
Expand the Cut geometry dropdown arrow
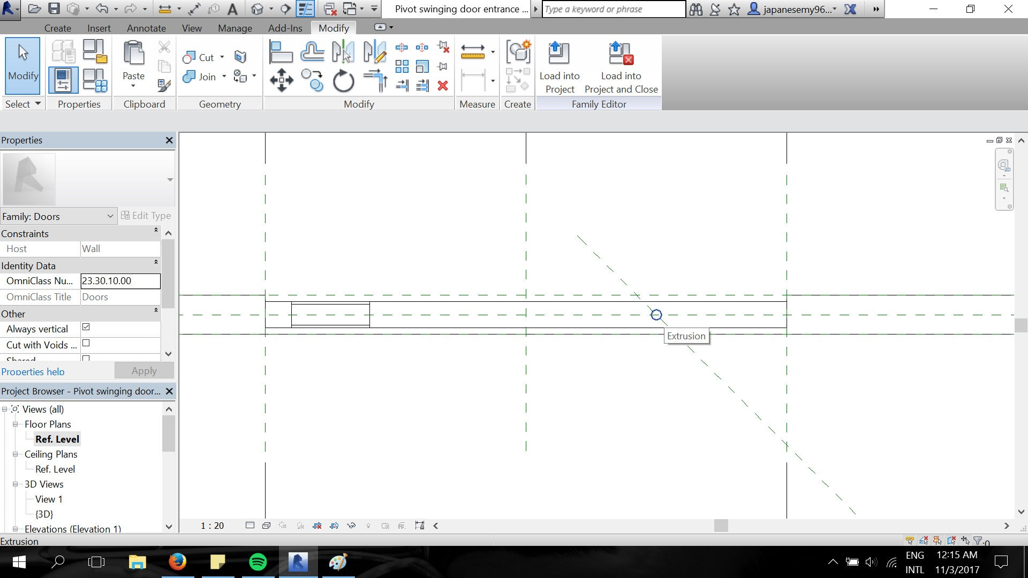(x=222, y=57)
